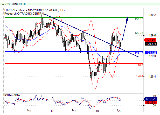Click the 130.2 price axis value

coord(152,15)
